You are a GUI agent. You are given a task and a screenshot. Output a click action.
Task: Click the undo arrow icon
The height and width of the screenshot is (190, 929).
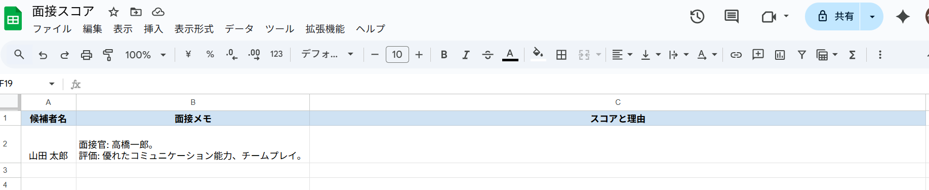coord(43,55)
